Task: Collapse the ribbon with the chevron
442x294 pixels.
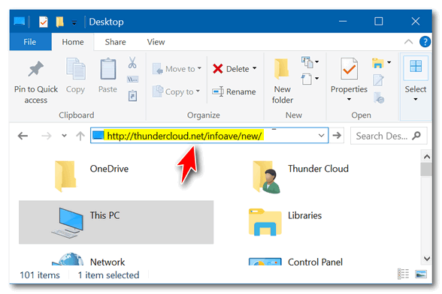Action: (408, 42)
